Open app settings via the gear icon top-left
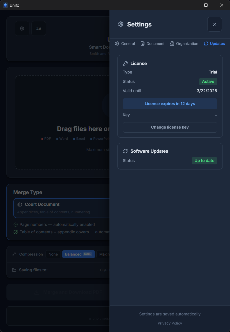This screenshot has width=230, height=332. 22,29
